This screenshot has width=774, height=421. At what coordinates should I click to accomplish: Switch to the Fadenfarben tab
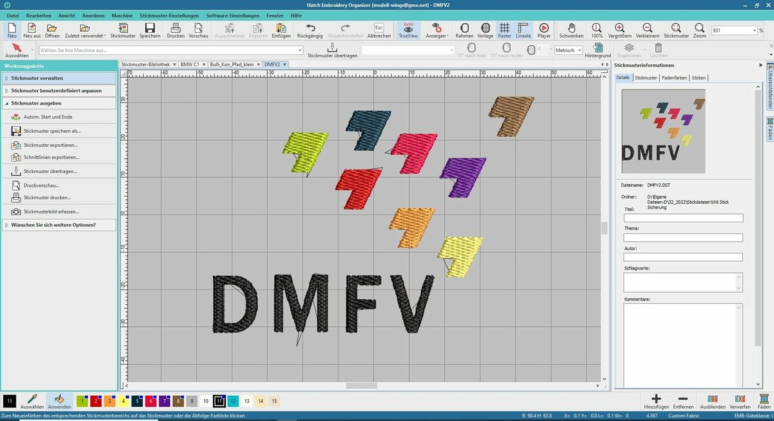(675, 77)
